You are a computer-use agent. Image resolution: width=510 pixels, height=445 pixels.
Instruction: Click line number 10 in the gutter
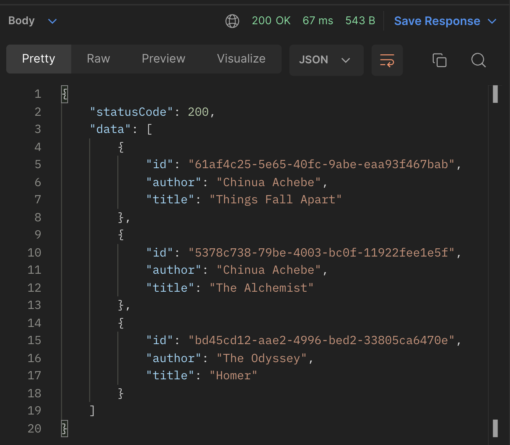click(x=34, y=253)
